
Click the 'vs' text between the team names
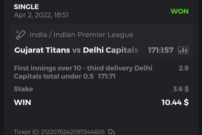(x=76, y=50)
